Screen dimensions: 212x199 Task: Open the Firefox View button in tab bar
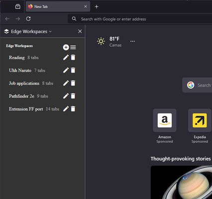[x=18, y=6]
